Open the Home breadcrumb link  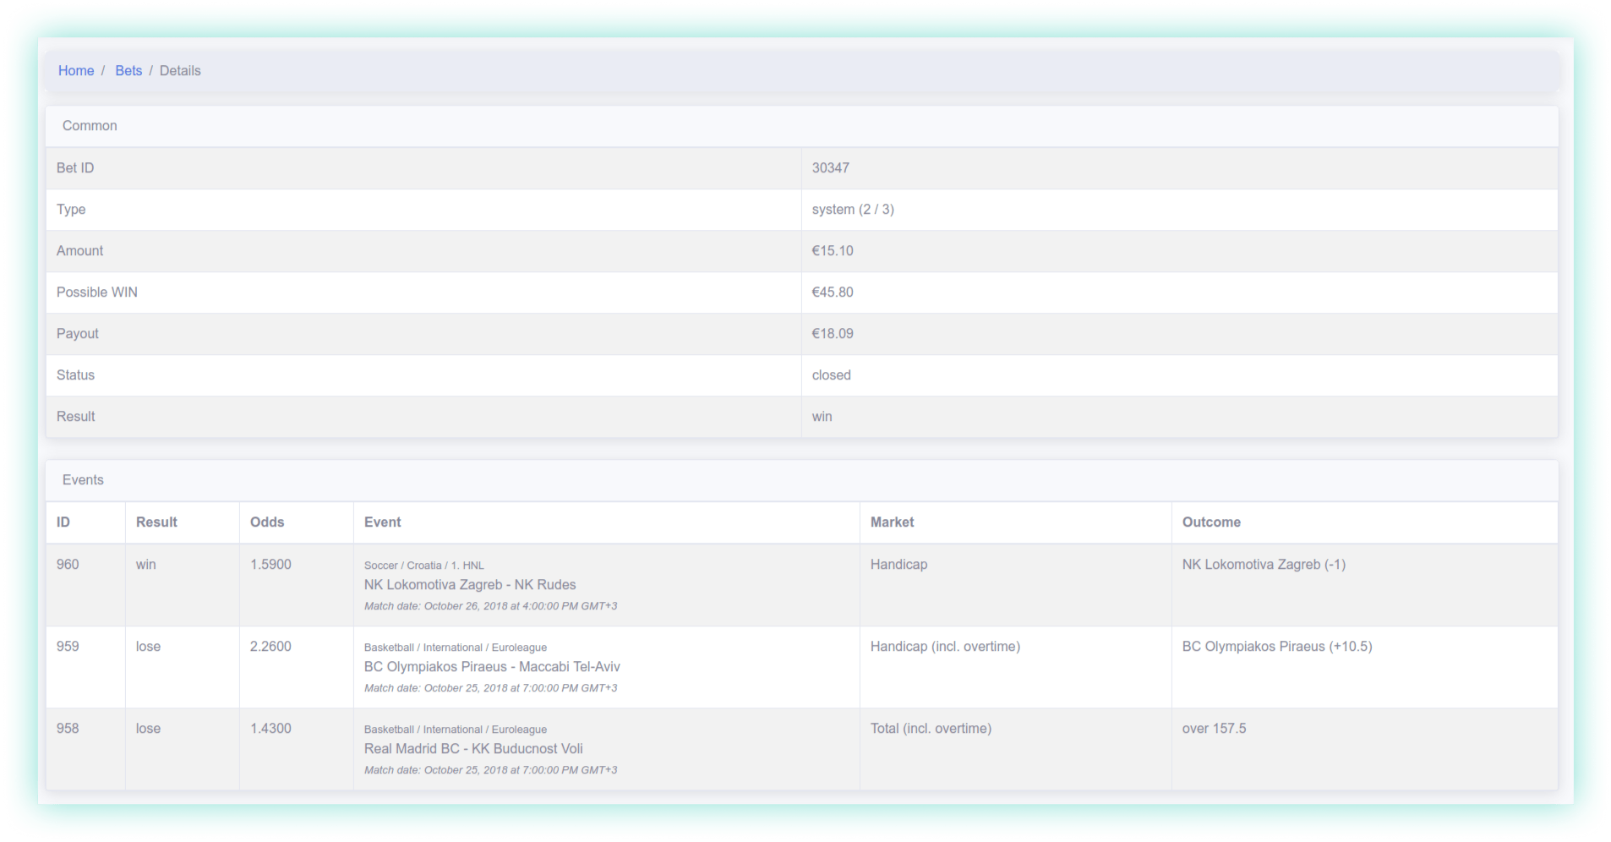click(76, 70)
